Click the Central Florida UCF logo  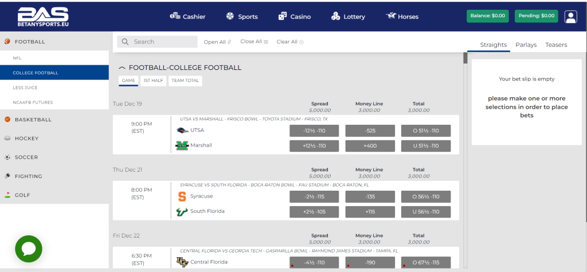(182, 262)
